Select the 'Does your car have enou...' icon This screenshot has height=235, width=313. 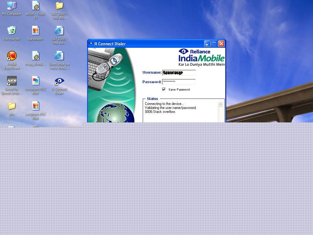coord(59,56)
